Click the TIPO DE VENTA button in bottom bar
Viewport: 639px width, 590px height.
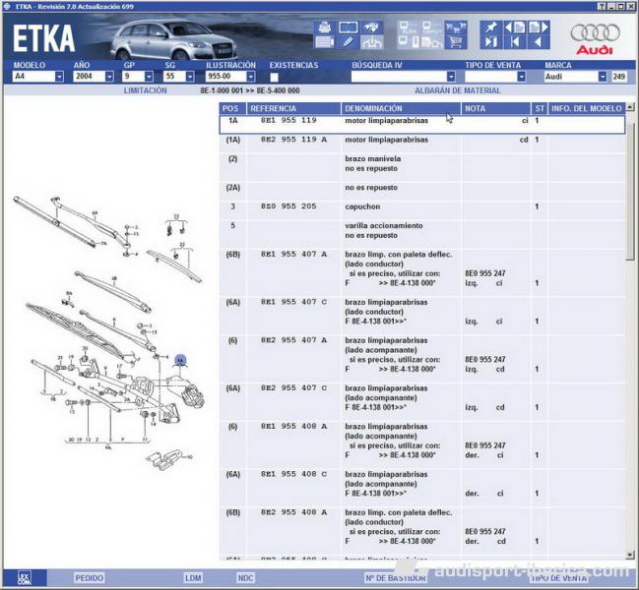[559, 578]
